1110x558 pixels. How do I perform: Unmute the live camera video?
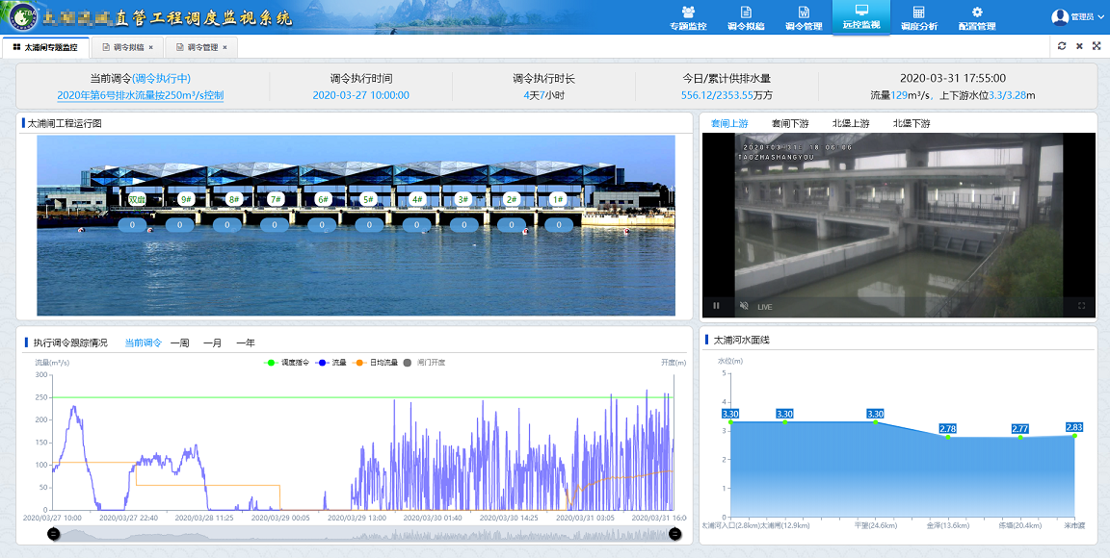[x=743, y=306]
